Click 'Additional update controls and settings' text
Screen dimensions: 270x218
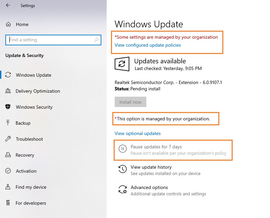(168, 194)
